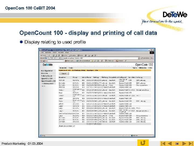Click the history icon in the toolbar

tap(85, 55)
